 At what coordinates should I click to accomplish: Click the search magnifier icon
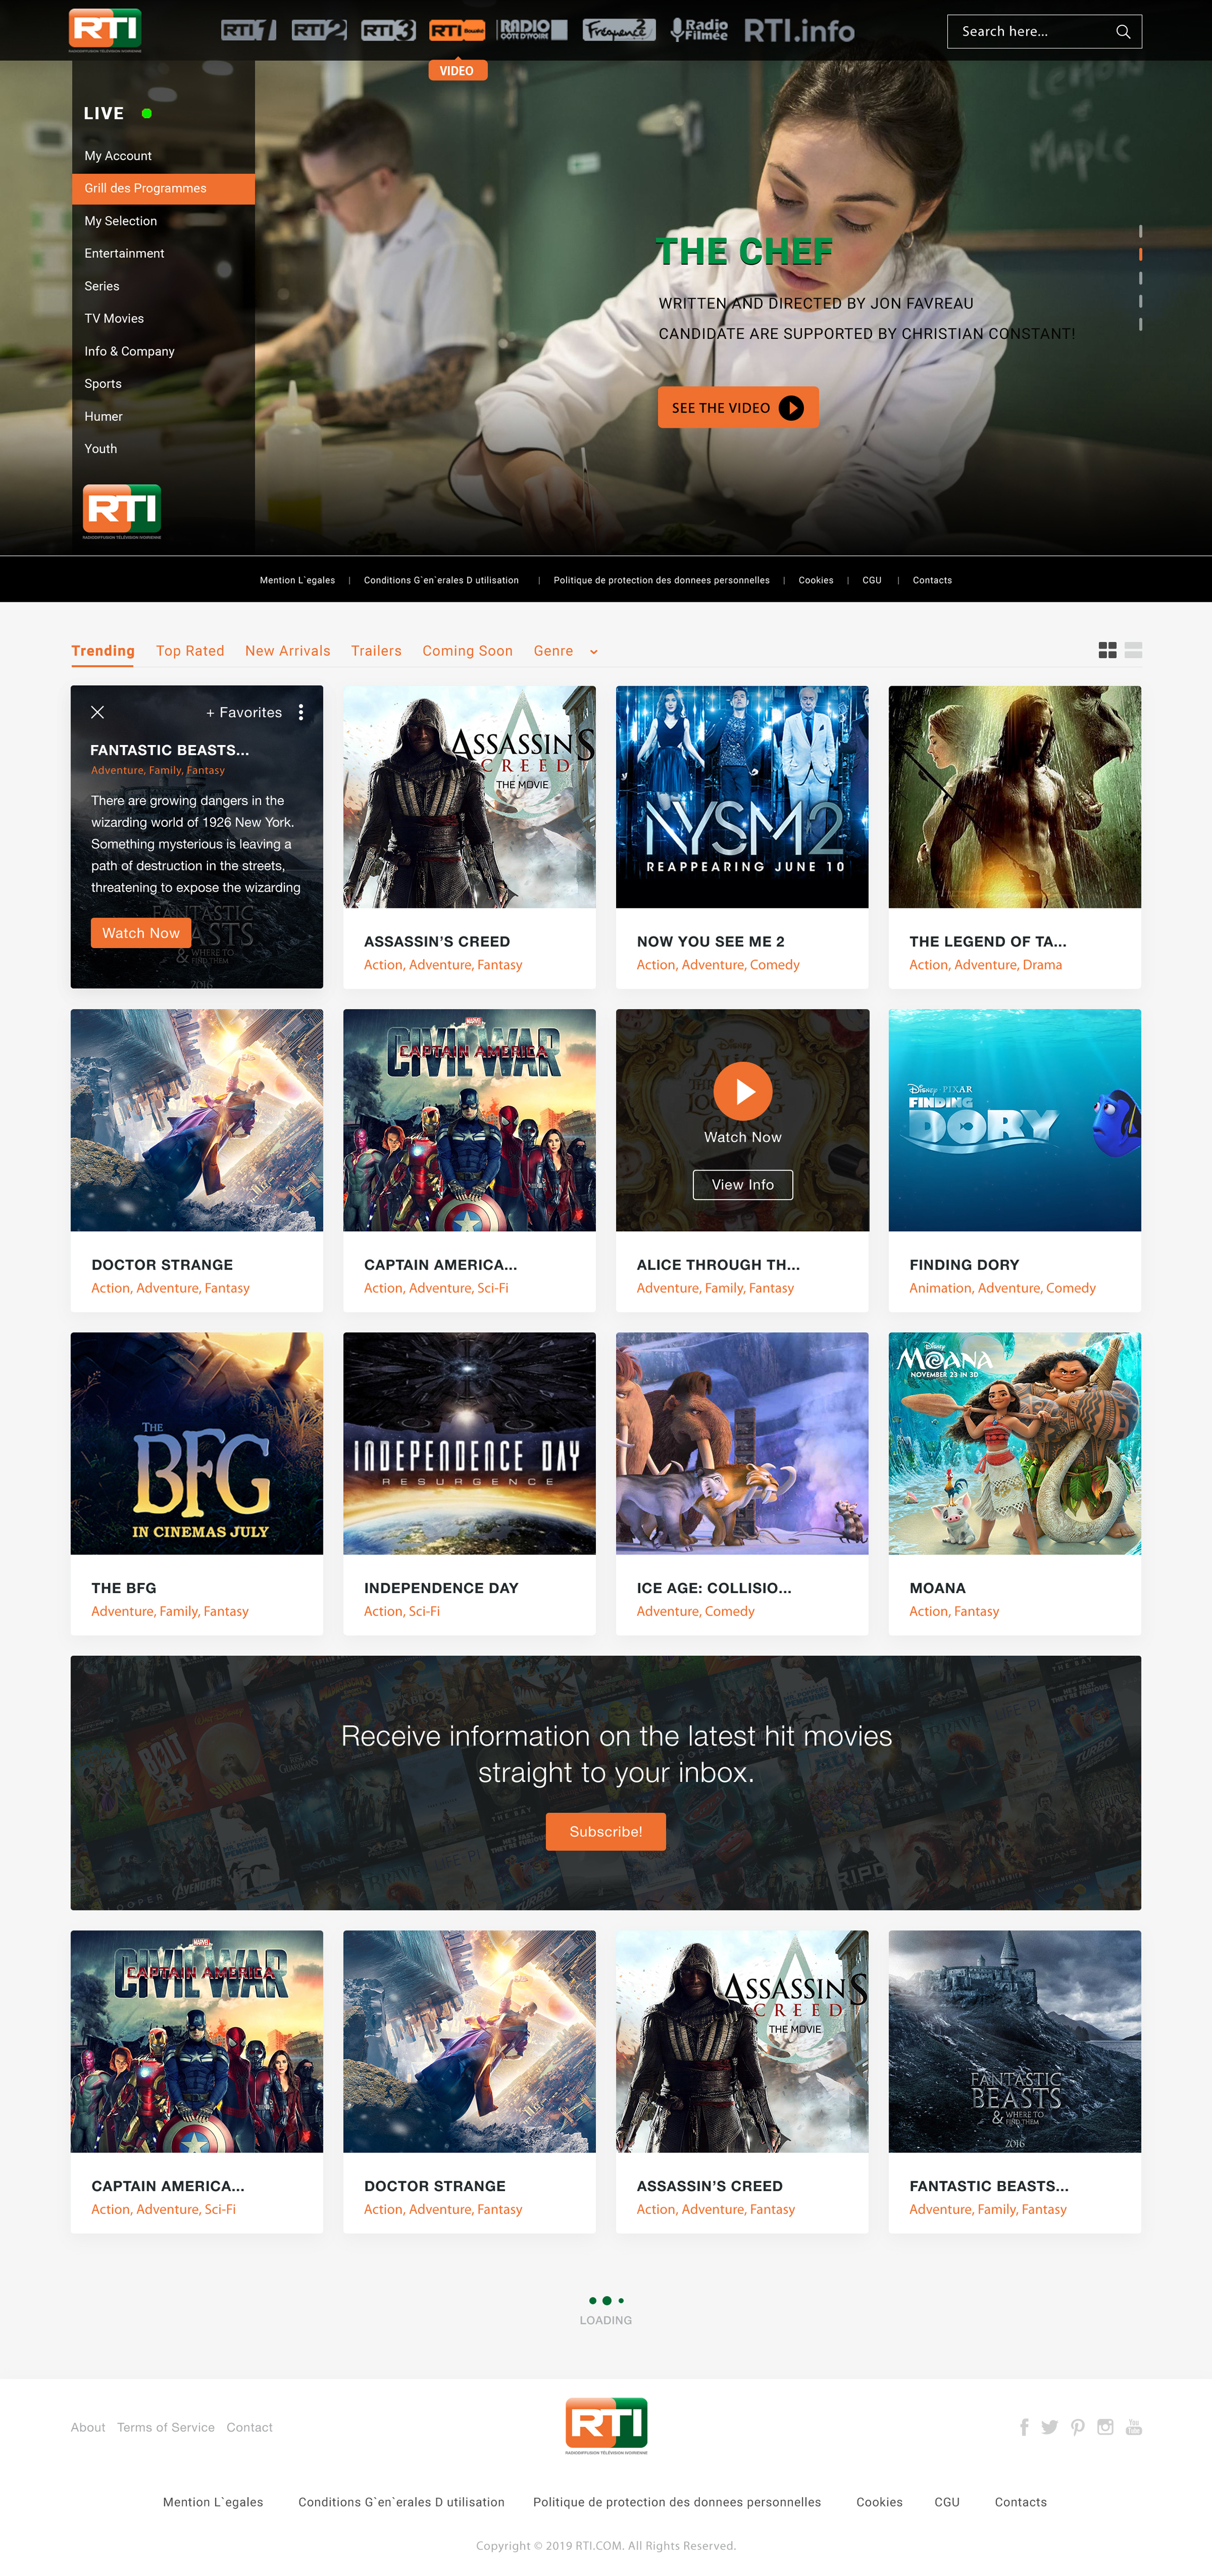point(1123,32)
